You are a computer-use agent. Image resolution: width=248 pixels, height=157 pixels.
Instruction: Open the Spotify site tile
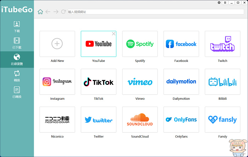point(140,44)
